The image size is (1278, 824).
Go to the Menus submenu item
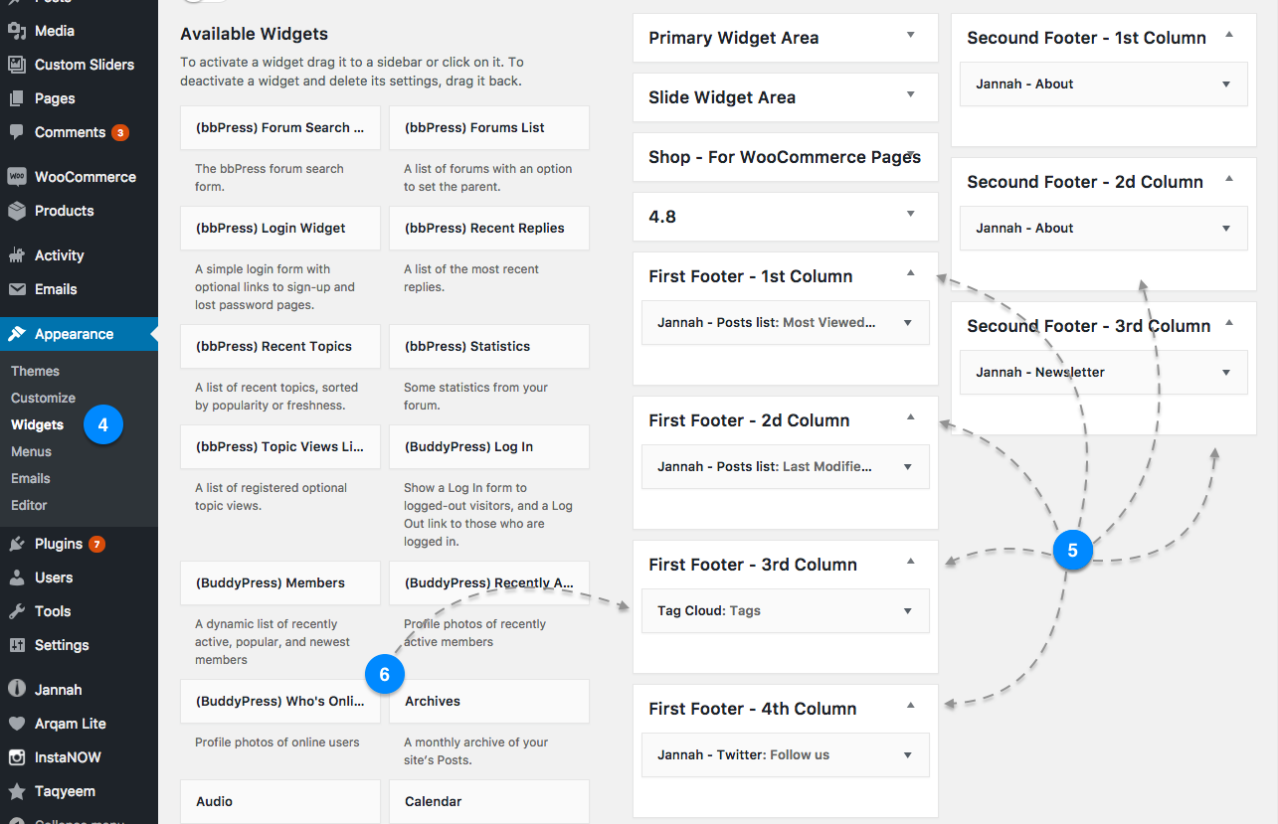click(31, 451)
